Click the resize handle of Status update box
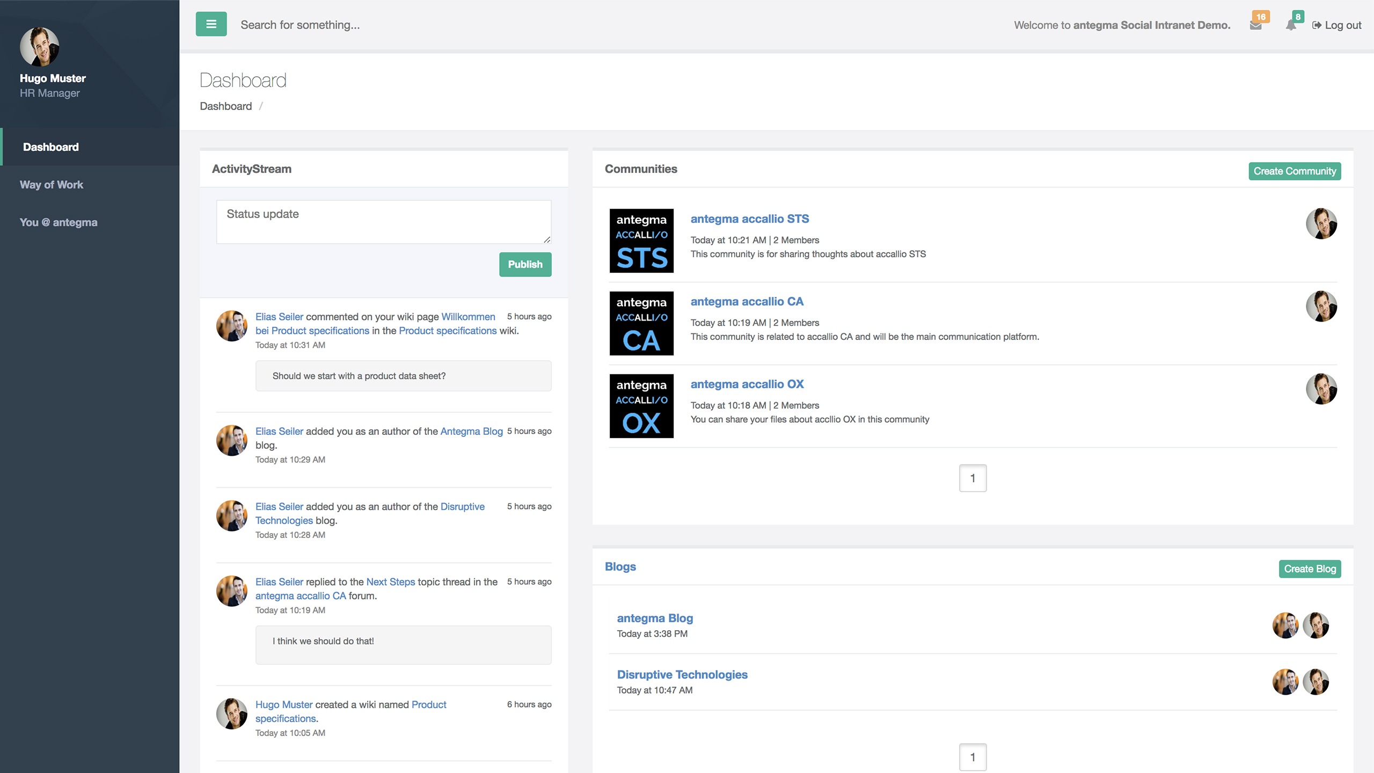The height and width of the screenshot is (773, 1374). coord(547,239)
